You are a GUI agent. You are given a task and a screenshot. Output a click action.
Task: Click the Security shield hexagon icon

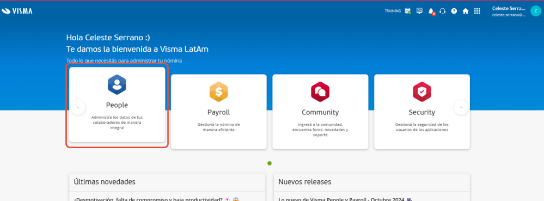click(x=422, y=92)
